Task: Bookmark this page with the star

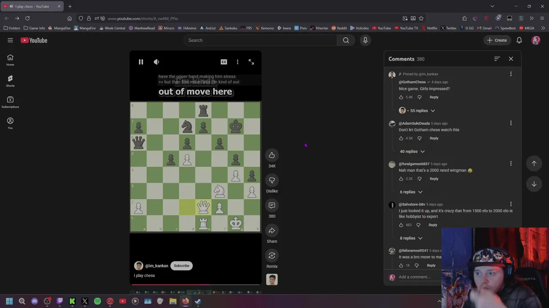Action: [x=421, y=18]
